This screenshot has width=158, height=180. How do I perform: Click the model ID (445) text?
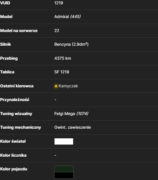[x=76, y=17]
